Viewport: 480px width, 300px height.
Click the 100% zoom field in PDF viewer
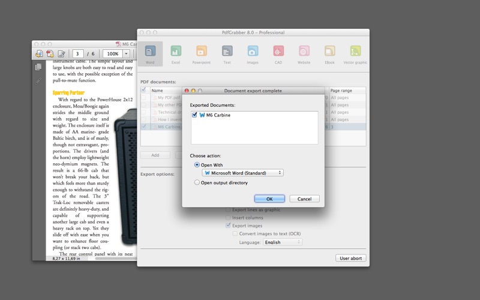tap(113, 54)
